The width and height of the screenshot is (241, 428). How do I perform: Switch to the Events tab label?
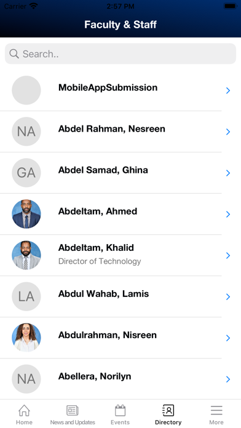click(120, 422)
